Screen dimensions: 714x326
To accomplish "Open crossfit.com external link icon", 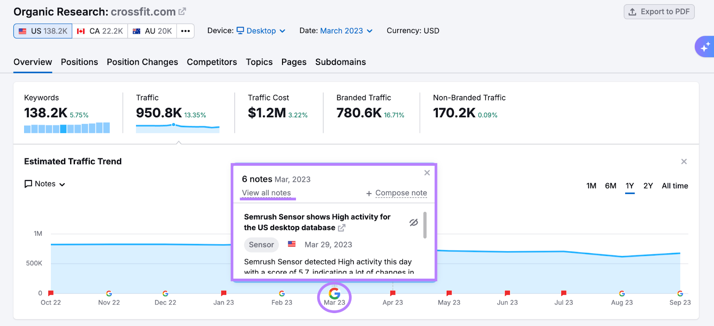I will coord(182,12).
